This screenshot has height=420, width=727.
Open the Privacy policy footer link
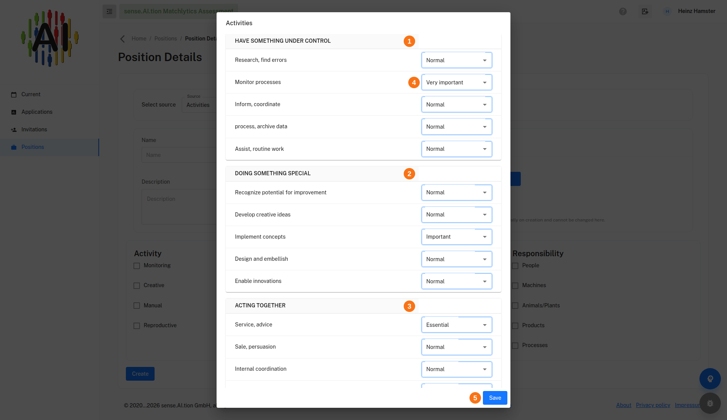(x=653, y=405)
